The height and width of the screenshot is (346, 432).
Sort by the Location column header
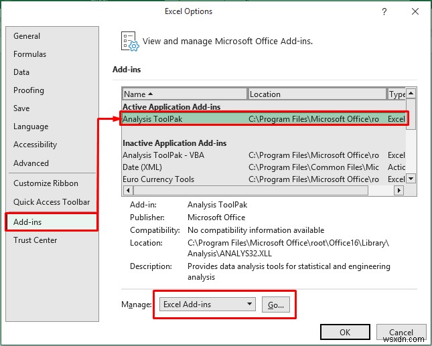(x=317, y=94)
